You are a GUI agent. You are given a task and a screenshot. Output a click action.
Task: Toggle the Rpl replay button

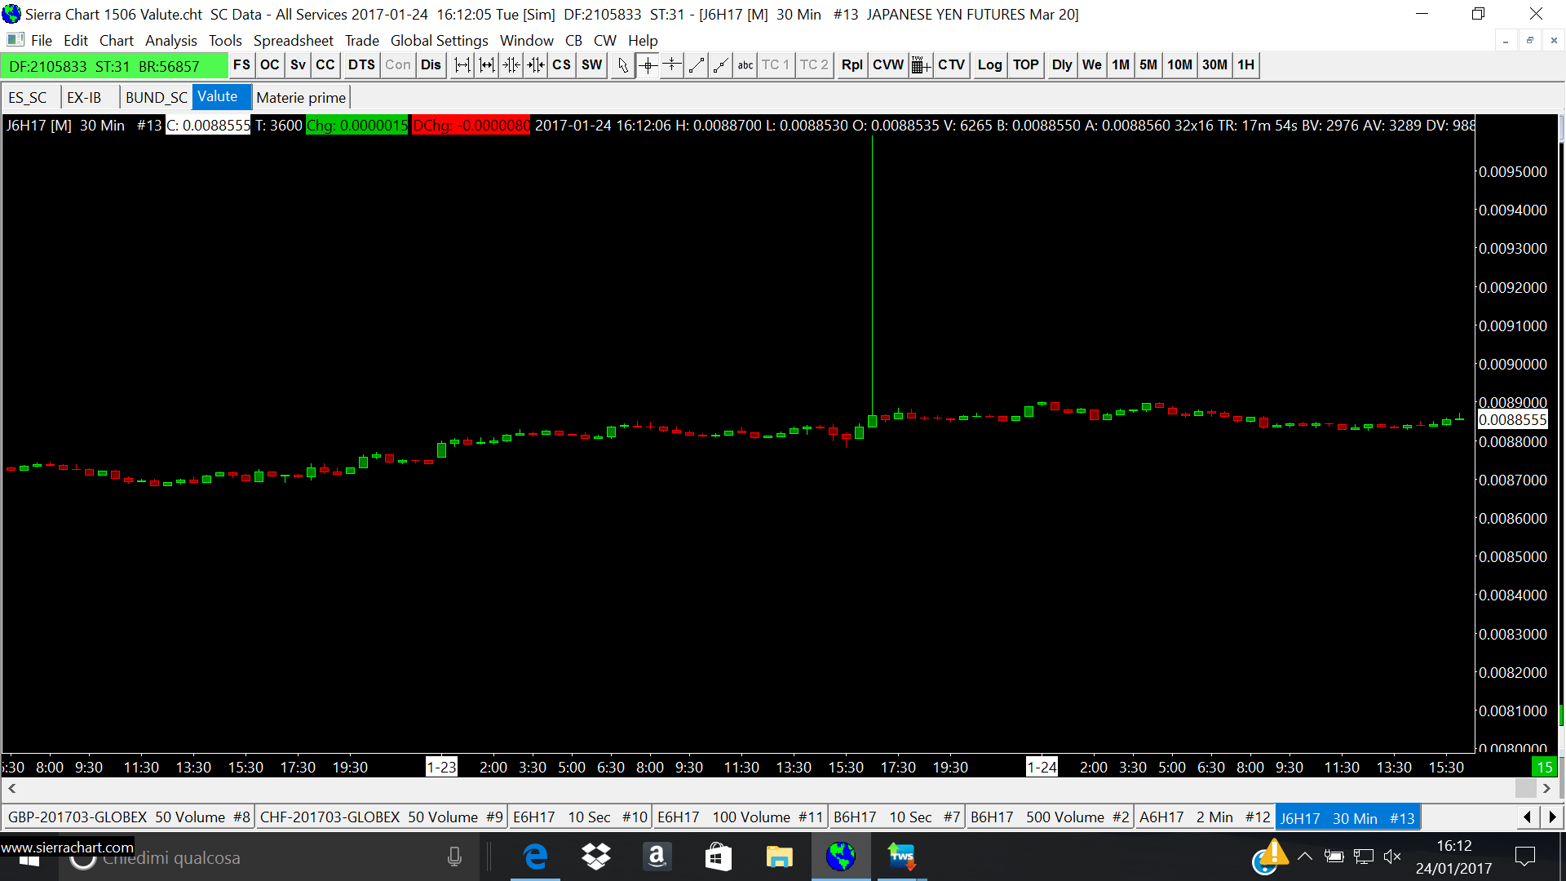coord(852,65)
